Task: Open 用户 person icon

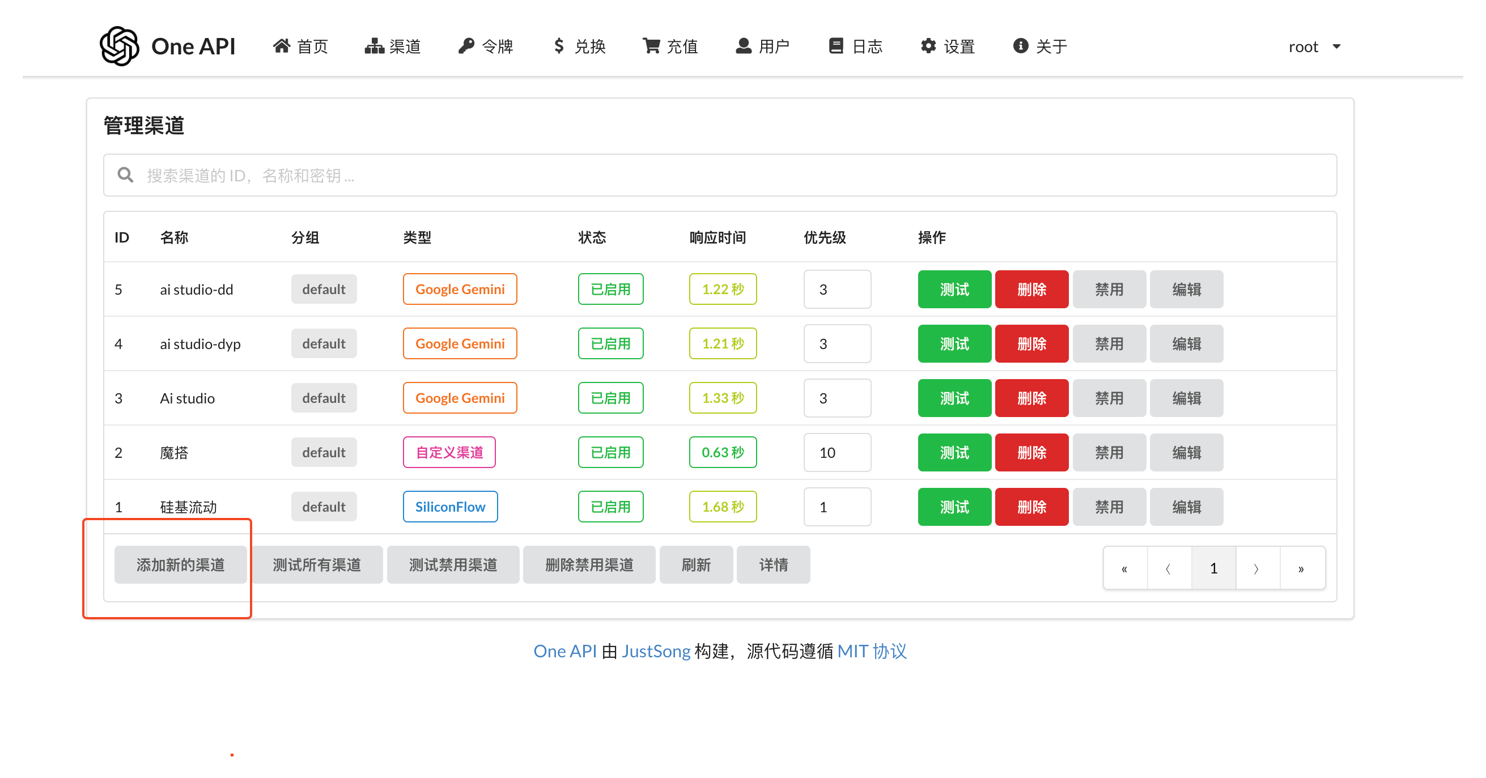Action: (744, 46)
